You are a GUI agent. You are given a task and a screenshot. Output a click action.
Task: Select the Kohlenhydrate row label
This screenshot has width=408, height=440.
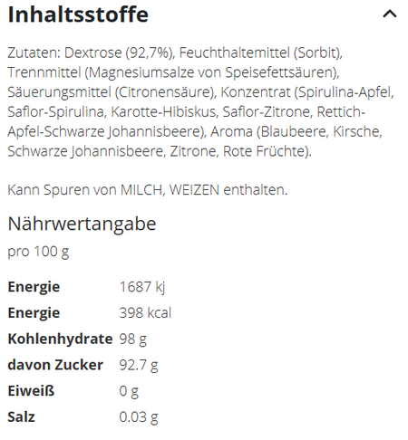pos(60,339)
